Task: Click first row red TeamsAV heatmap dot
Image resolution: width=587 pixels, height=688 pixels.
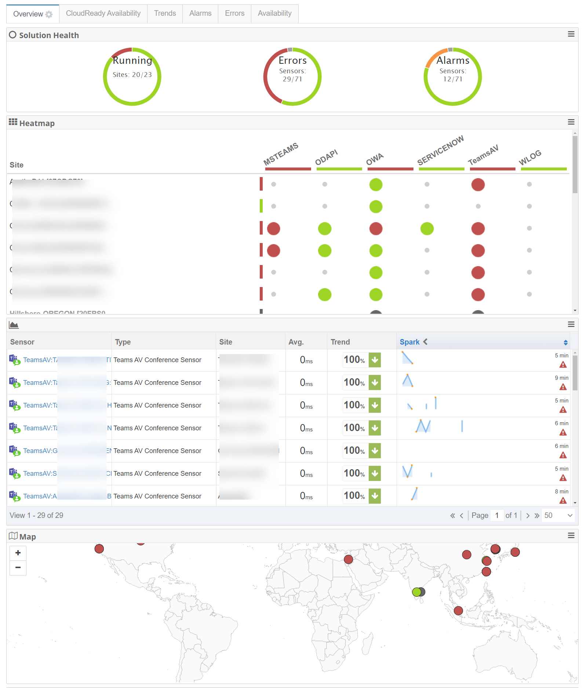Action: (478, 185)
